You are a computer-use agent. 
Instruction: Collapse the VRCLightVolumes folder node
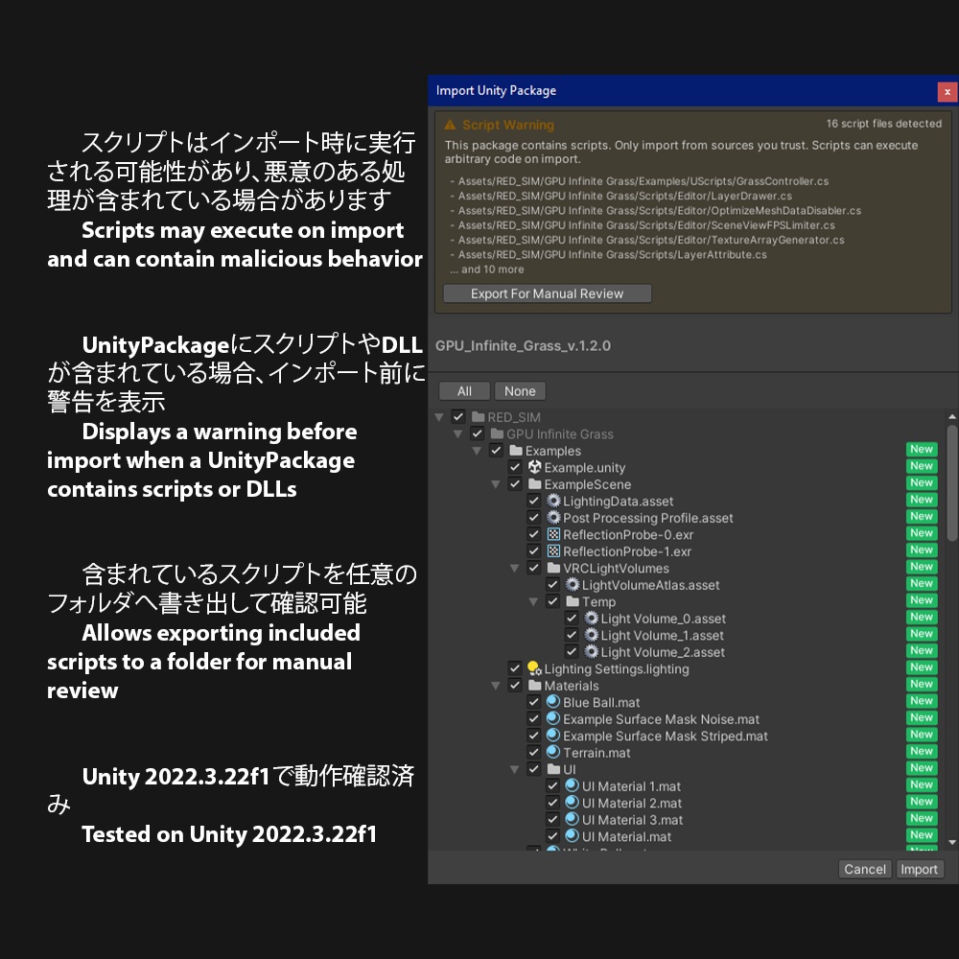coord(515,568)
